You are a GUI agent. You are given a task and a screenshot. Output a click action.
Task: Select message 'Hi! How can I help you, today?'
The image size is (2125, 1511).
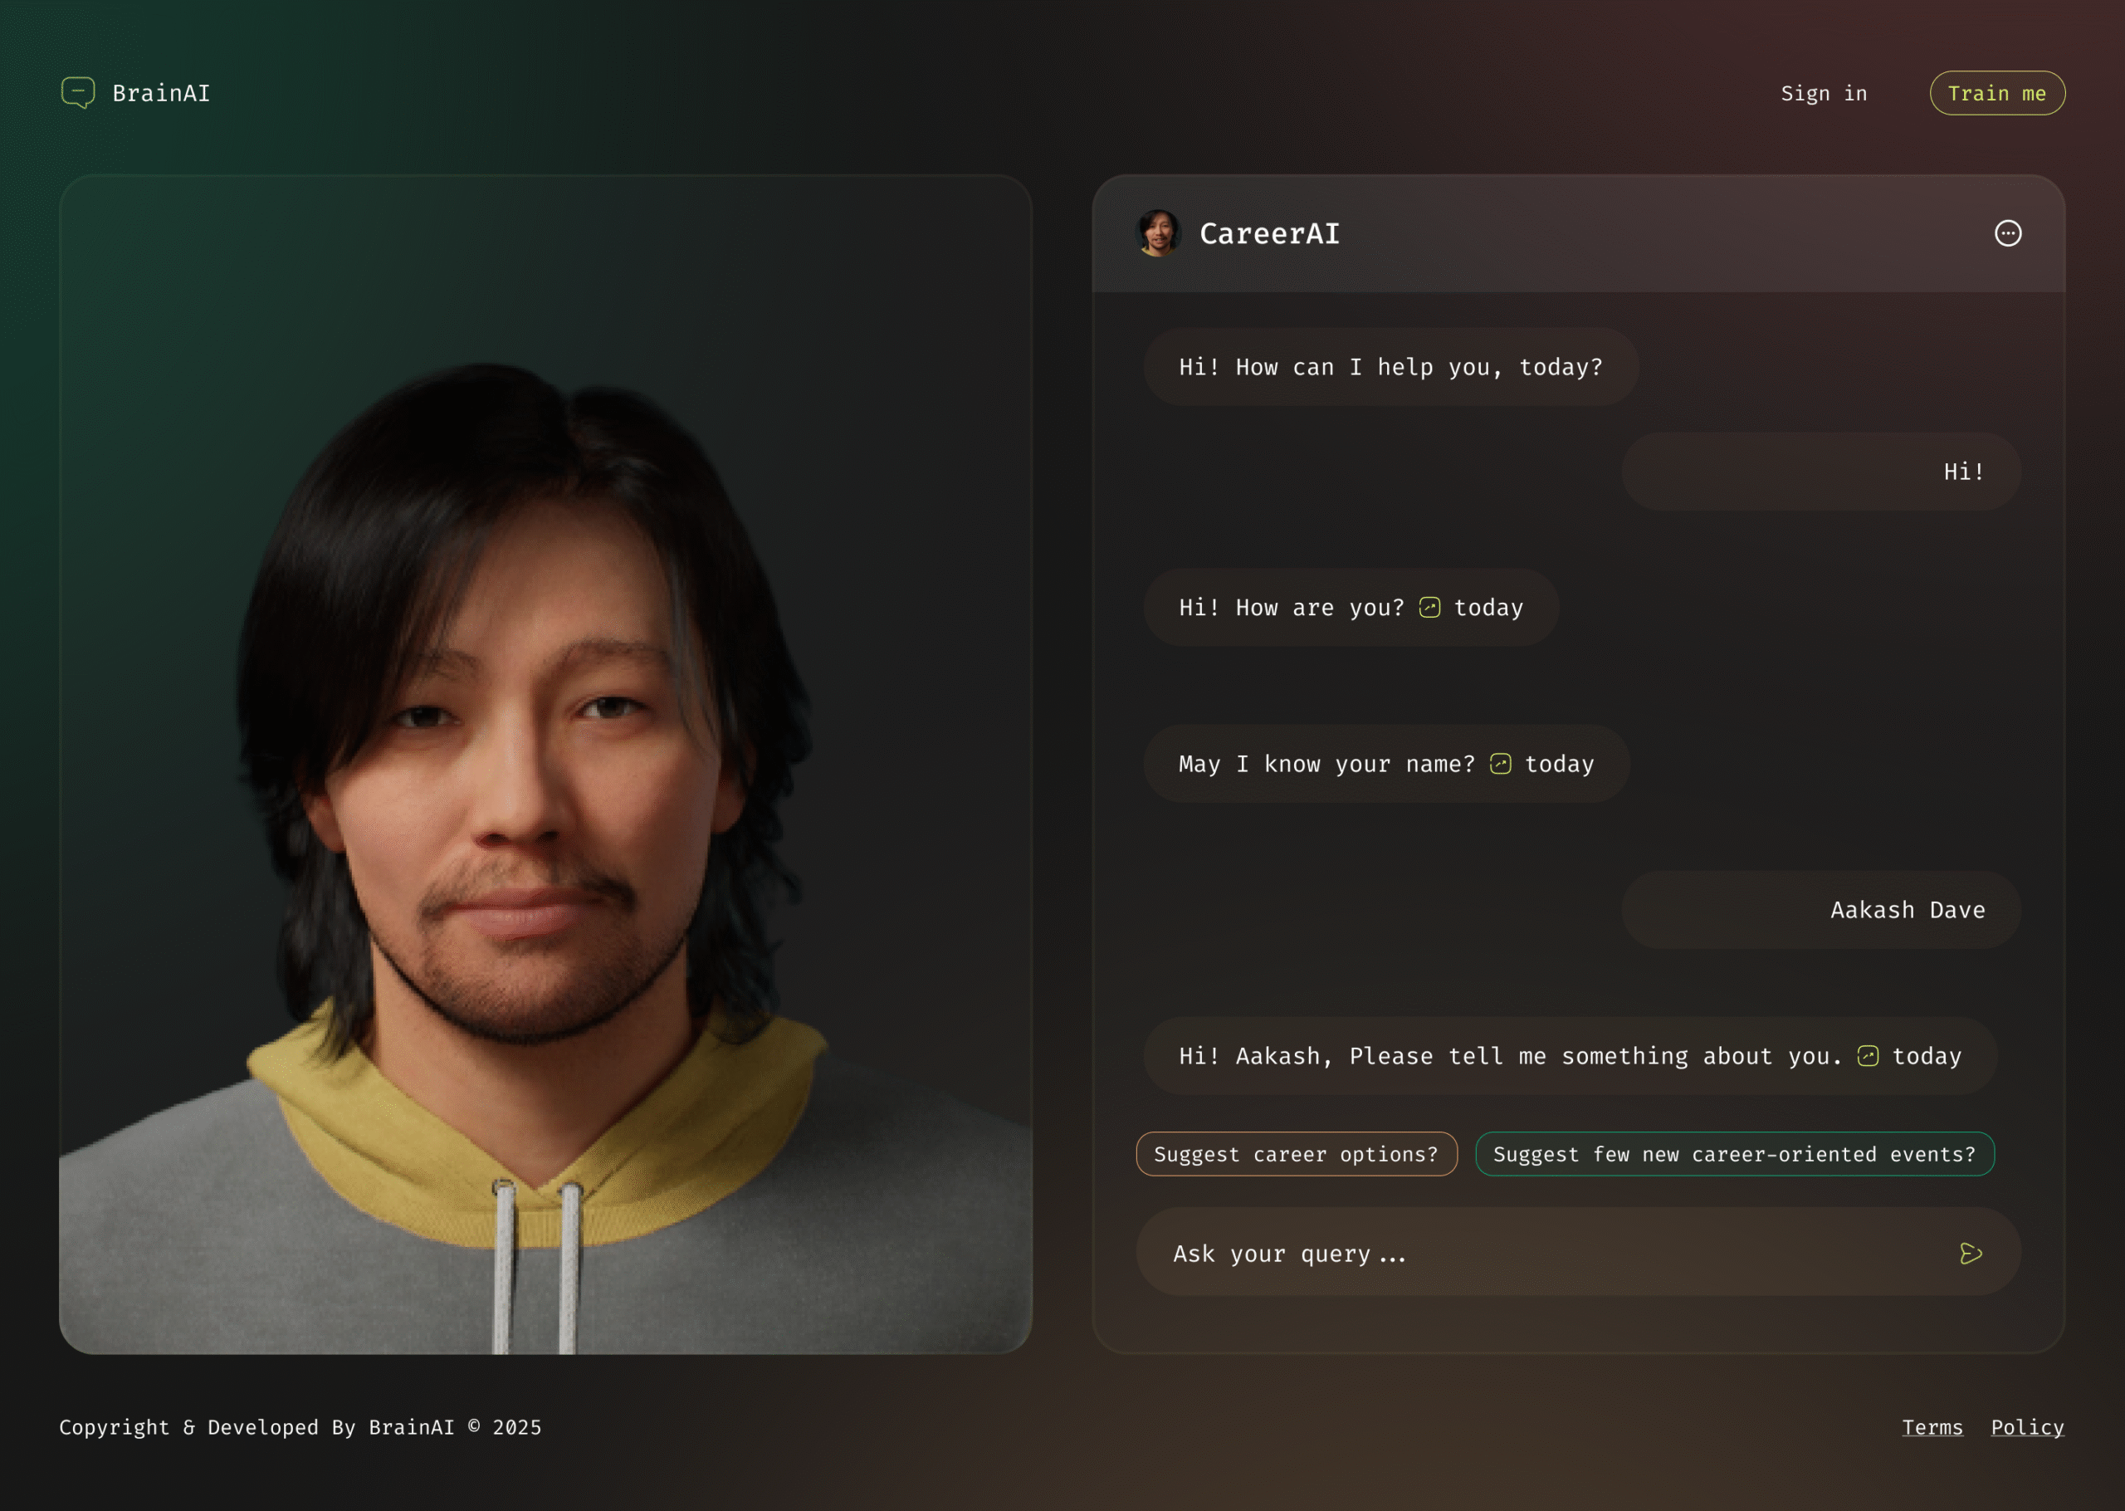pos(1390,367)
